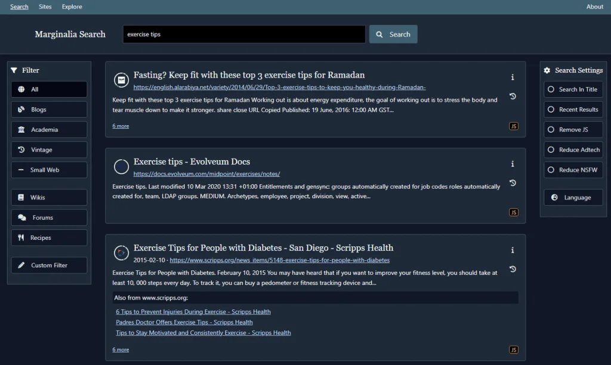This screenshot has height=365, width=611.
Task: Open info icon for Scripps Health diabetes result
Action: pyautogui.click(x=513, y=250)
